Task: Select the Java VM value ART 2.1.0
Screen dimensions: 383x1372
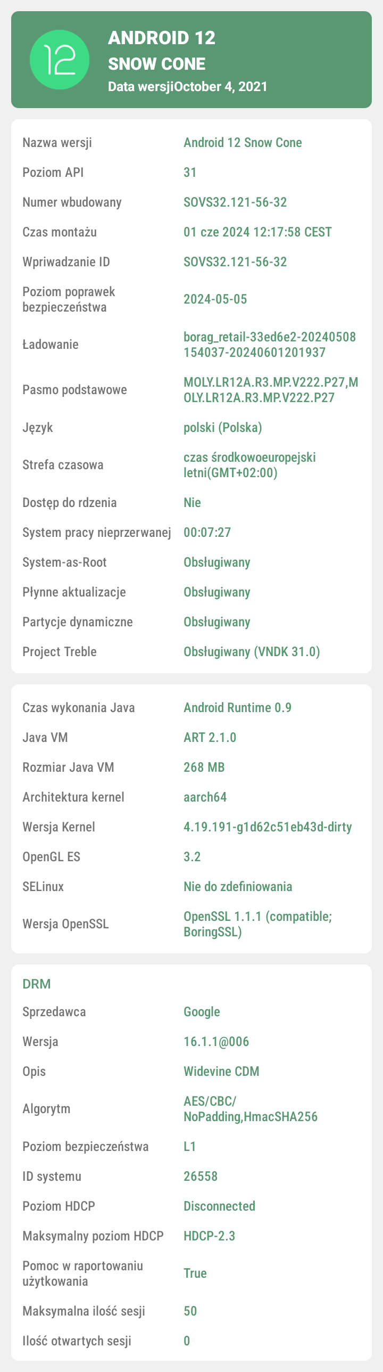Action: click(x=210, y=738)
